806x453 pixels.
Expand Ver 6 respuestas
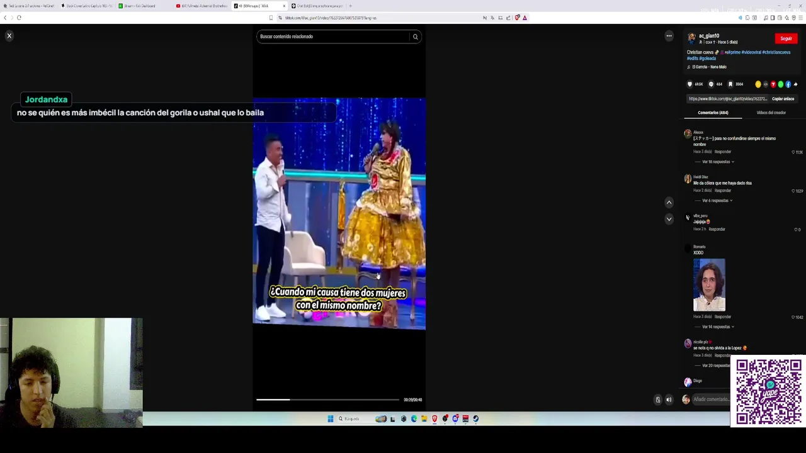[717, 201]
